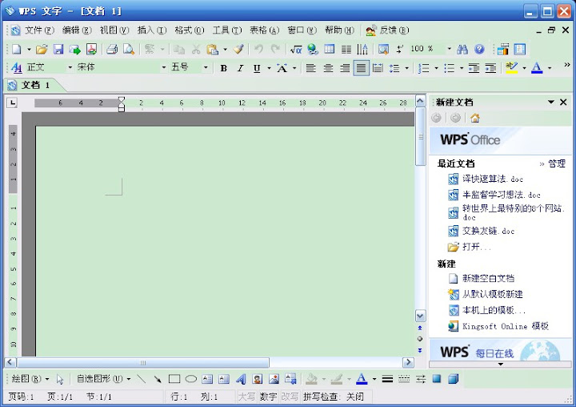
Task: Open the 正文 style dropdown
Action: [70, 68]
